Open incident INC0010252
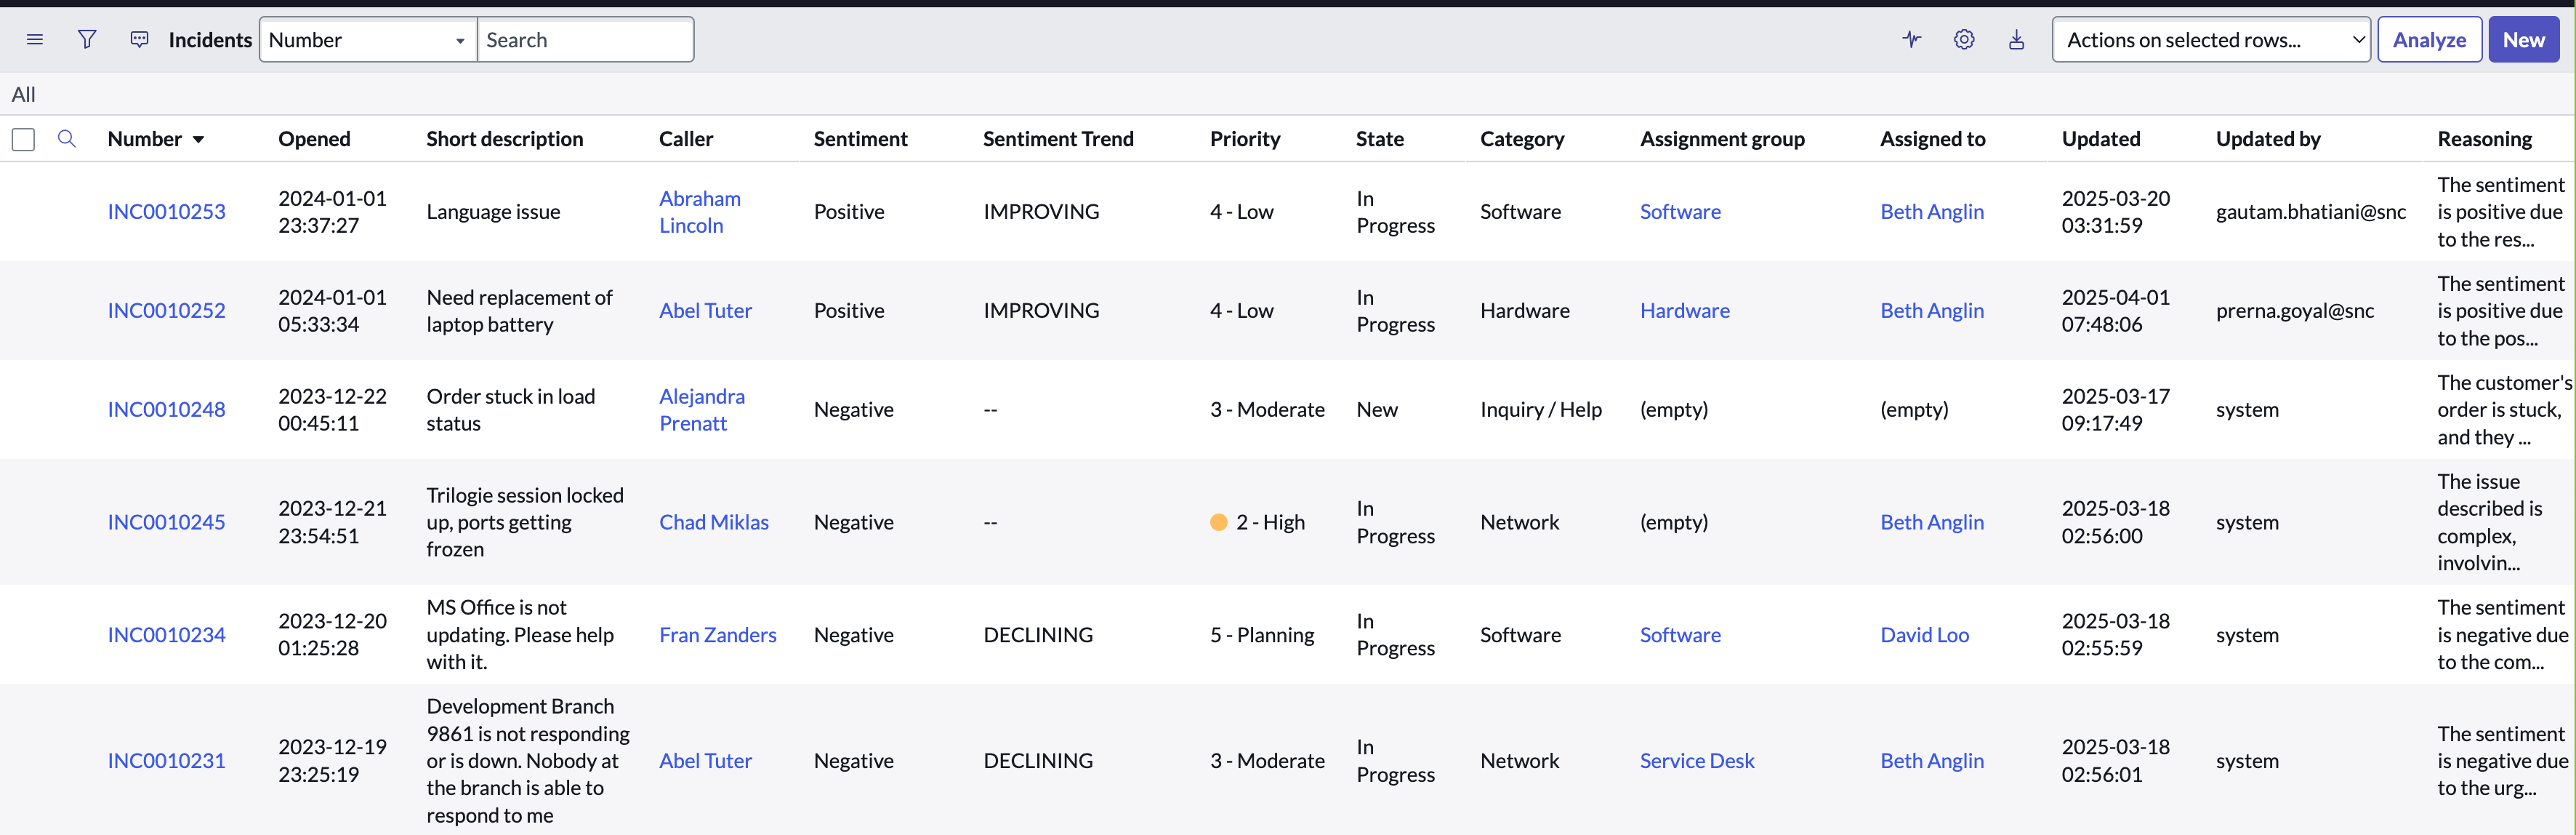 166,311
